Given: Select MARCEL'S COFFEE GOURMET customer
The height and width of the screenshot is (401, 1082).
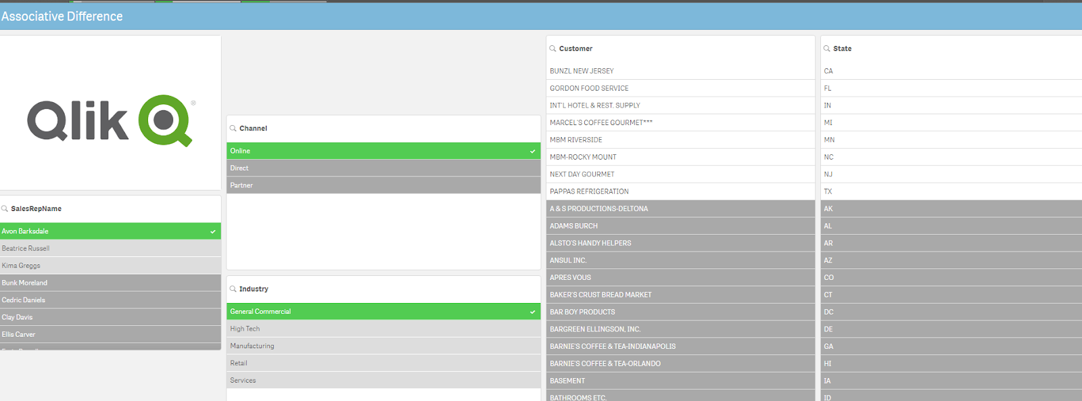Looking at the screenshot, I should [x=680, y=122].
